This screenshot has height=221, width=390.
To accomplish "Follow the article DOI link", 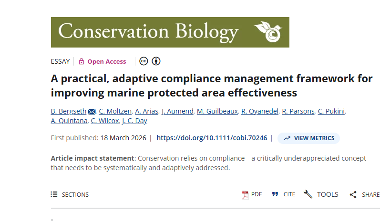I will point(212,138).
